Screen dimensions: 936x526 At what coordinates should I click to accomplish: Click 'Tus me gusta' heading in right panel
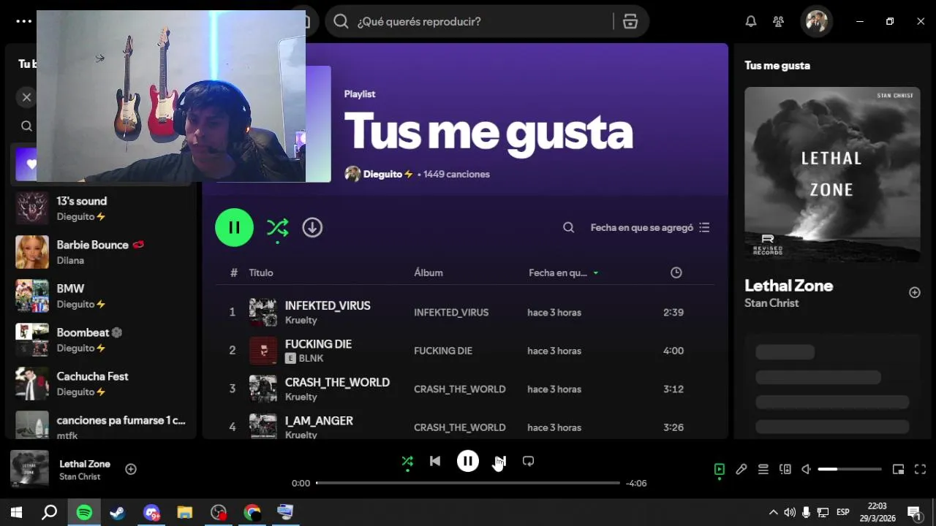pos(777,65)
